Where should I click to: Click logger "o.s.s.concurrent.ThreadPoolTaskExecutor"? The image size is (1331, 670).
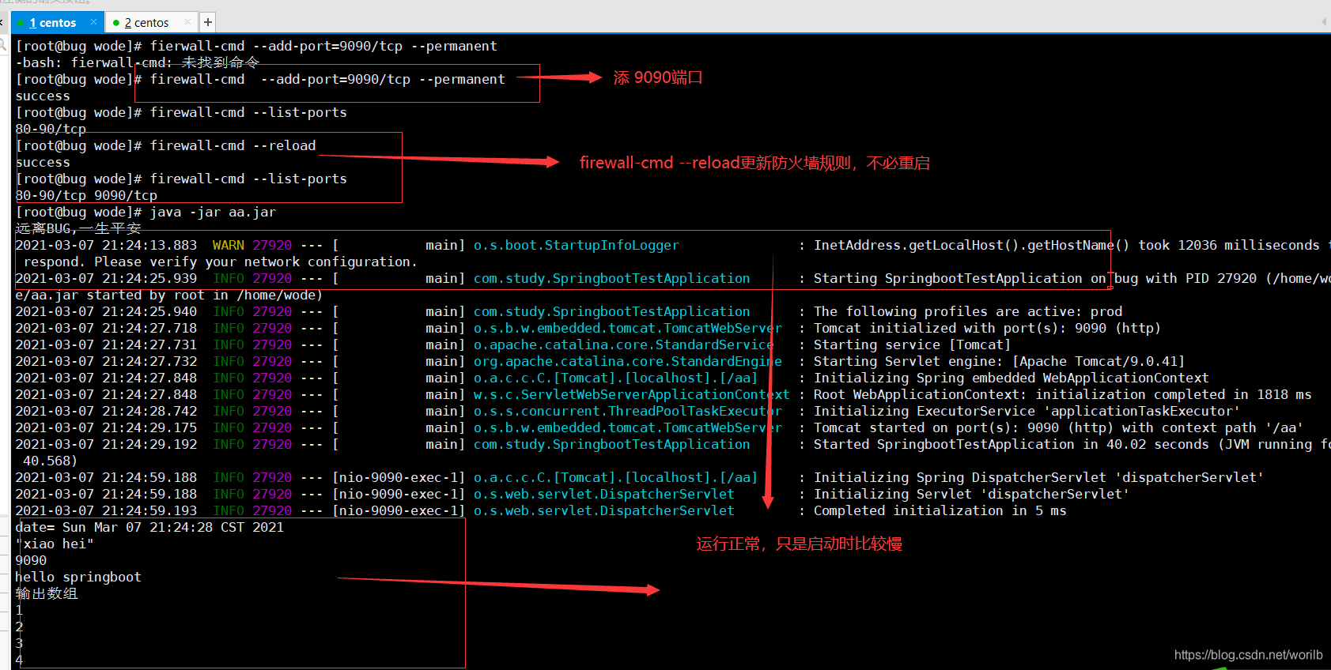627,411
